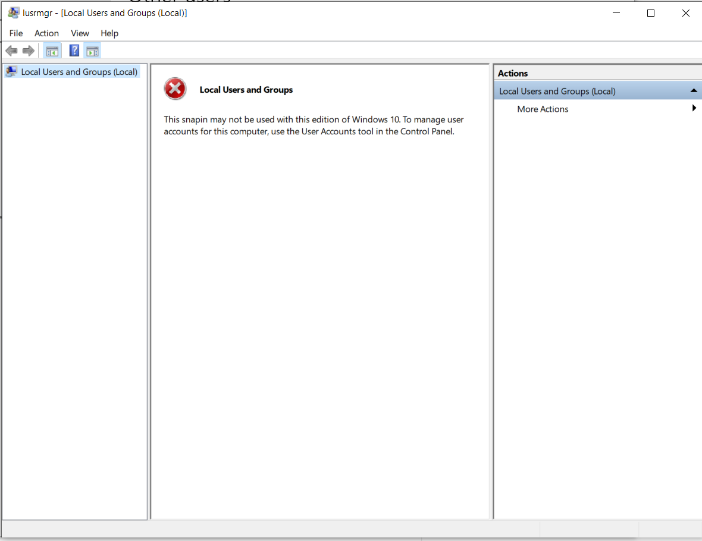Open the Help menu
Image resolution: width=702 pixels, height=541 pixels.
[109, 33]
